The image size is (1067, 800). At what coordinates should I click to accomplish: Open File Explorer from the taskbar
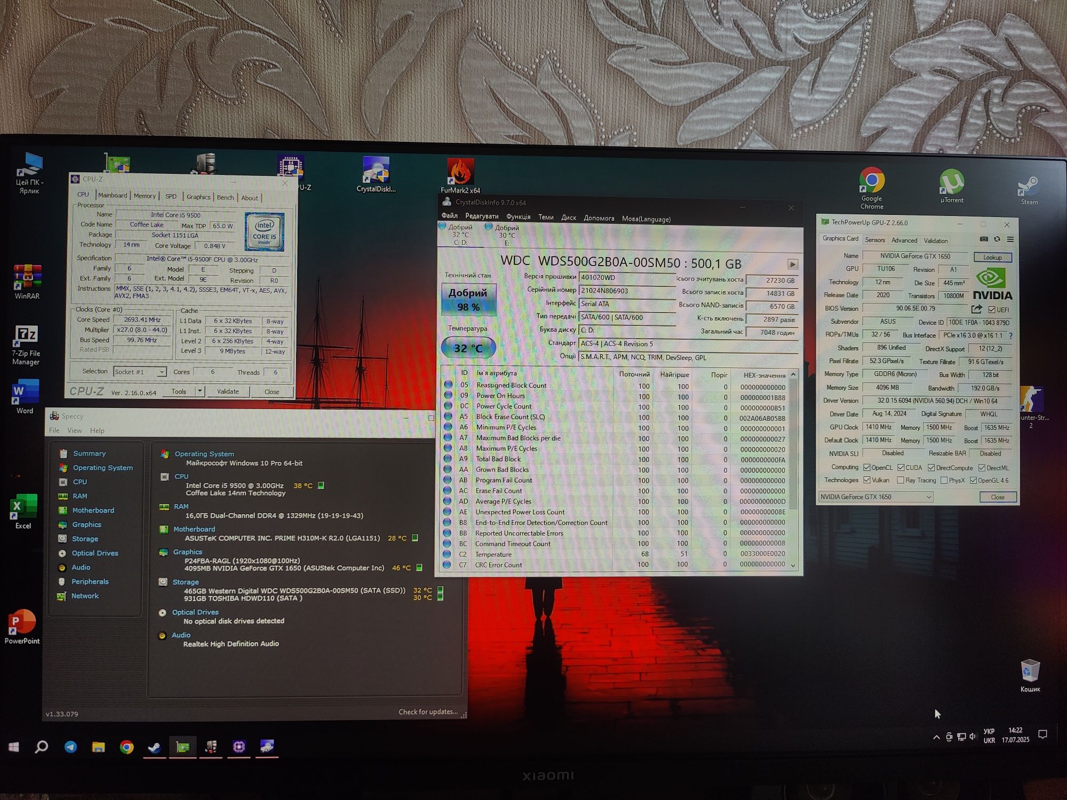98,747
